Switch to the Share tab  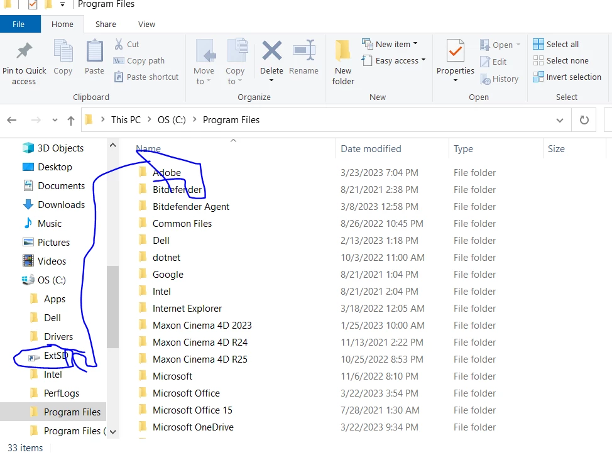(106, 24)
